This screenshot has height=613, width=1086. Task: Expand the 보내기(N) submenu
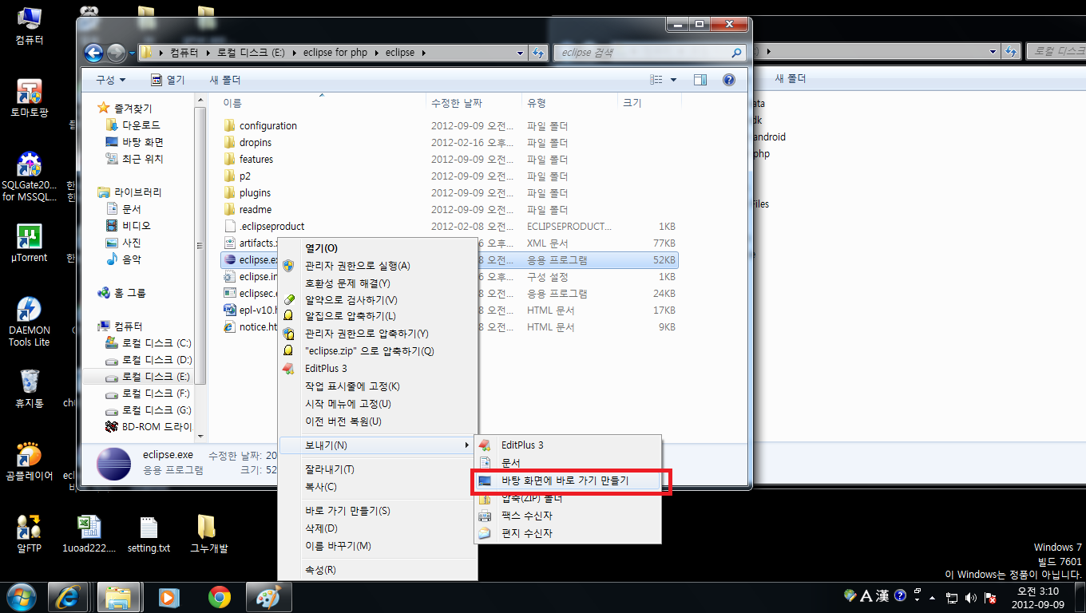[377, 445]
